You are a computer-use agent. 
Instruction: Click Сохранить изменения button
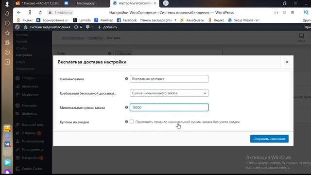[x=269, y=139]
